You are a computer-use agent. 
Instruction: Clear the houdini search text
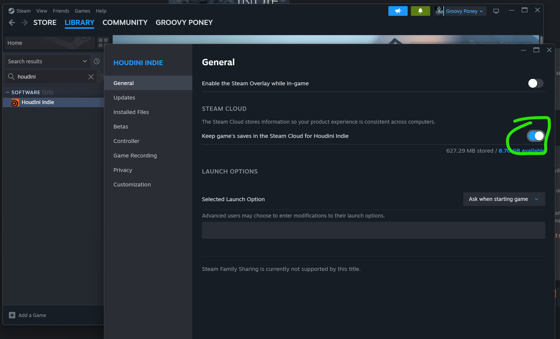tap(91, 77)
